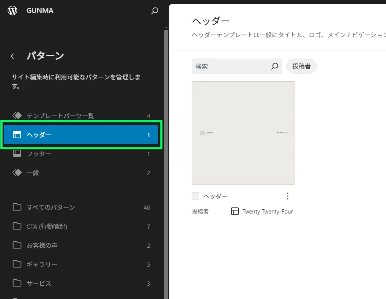Click the Footer layout icon
This screenshot has height=299, width=386.
[x=17, y=154]
